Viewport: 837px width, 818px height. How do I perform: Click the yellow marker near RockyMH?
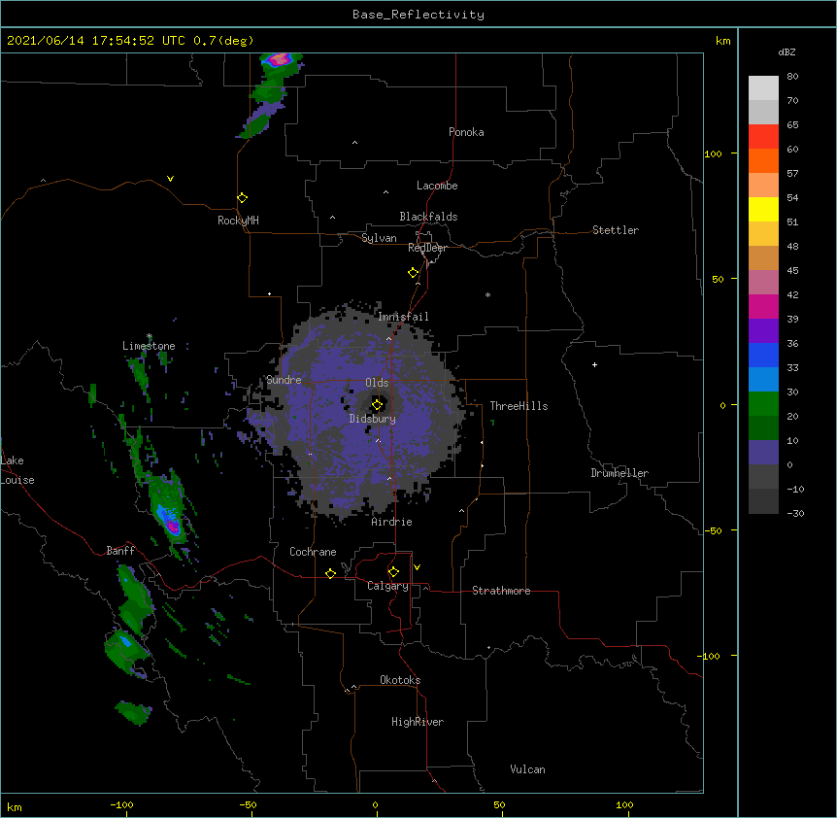(x=243, y=198)
